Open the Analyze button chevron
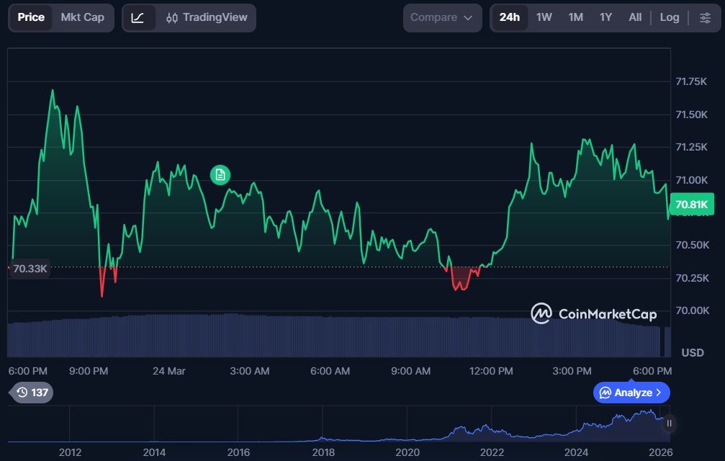The width and height of the screenshot is (725, 461). point(658,393)
